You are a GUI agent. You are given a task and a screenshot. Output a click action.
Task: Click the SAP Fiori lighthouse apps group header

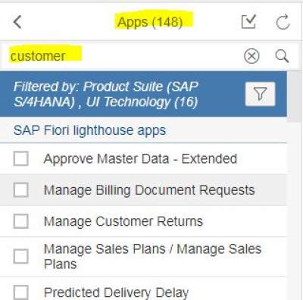pyautogui.click(x=143, y=130)
